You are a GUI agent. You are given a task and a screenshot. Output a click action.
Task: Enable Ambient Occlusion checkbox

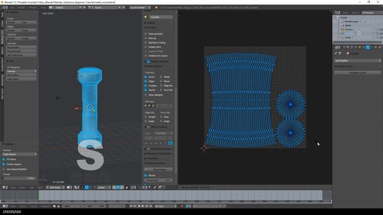[x=146, y=56]
